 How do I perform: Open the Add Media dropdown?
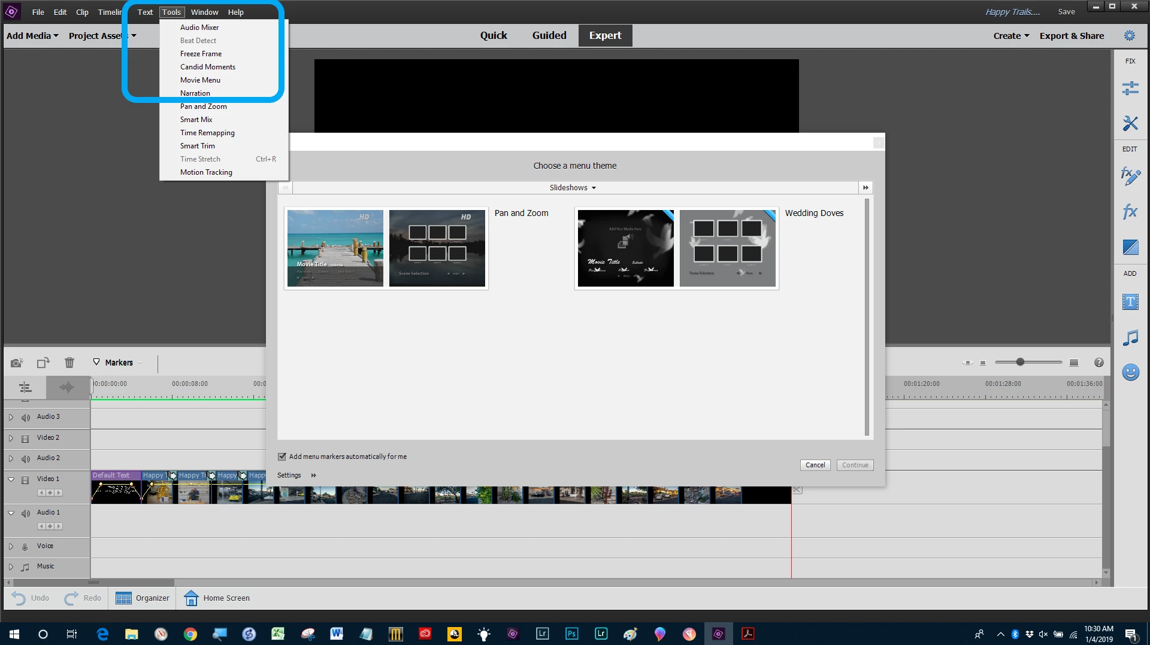pos(32,35)
